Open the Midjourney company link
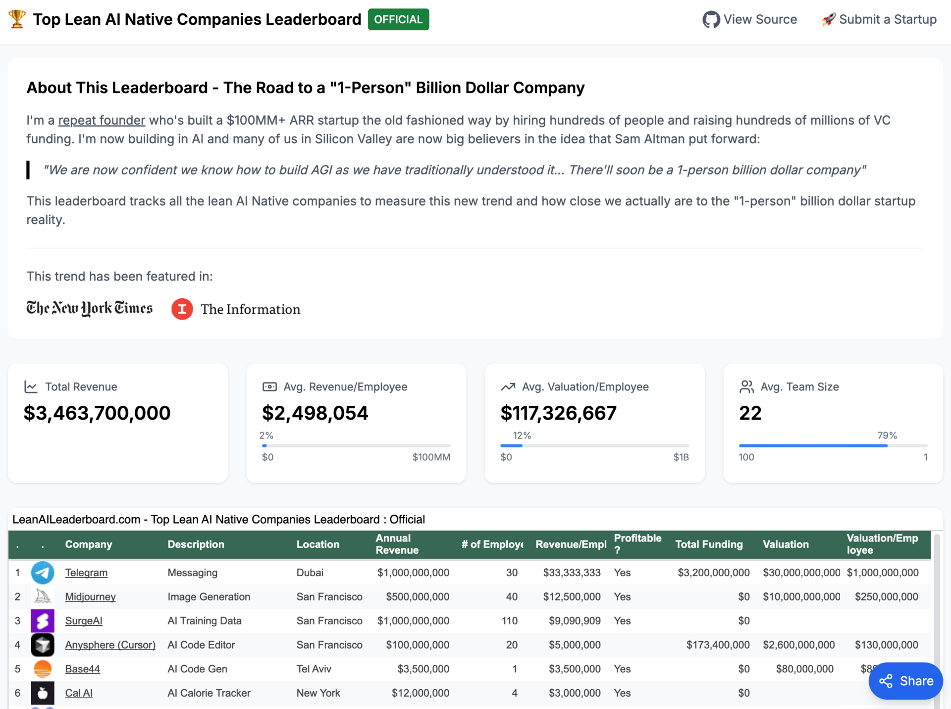 90,597
